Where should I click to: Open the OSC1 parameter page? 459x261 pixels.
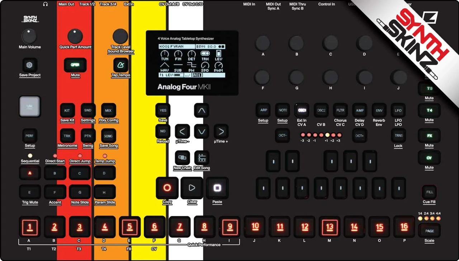coord(302,110)
